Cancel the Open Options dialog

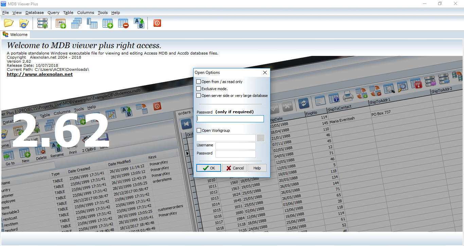point(234,168)
